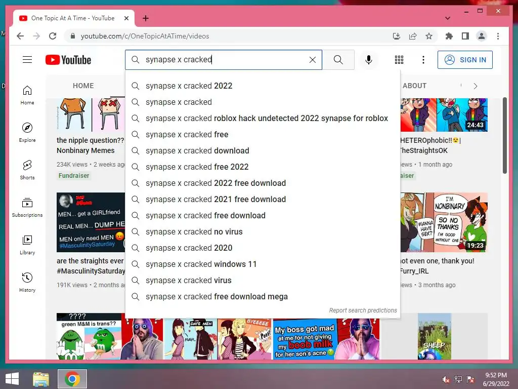Reload the page
518x389 pixels.
(53, 36)
